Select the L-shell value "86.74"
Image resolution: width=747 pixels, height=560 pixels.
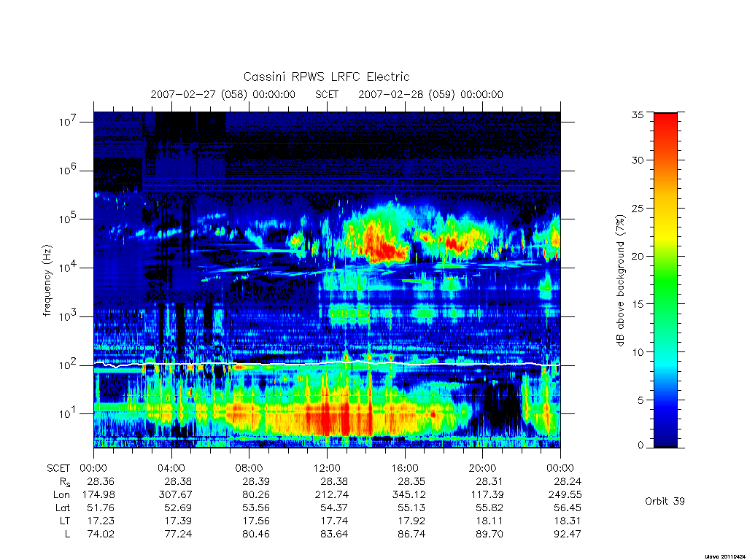pos(411,534)
